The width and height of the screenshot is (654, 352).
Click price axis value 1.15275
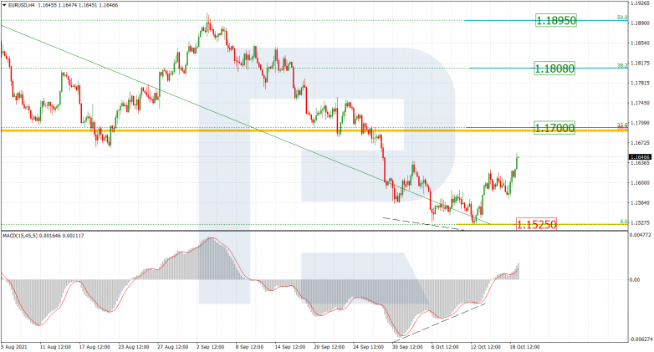pos(641,222)
